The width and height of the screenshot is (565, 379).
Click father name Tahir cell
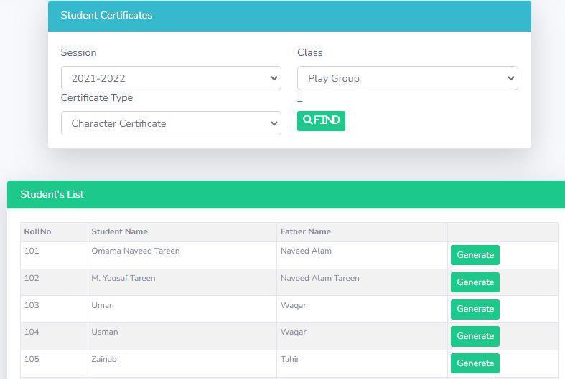pyautogui.click(x=290, y=359)
